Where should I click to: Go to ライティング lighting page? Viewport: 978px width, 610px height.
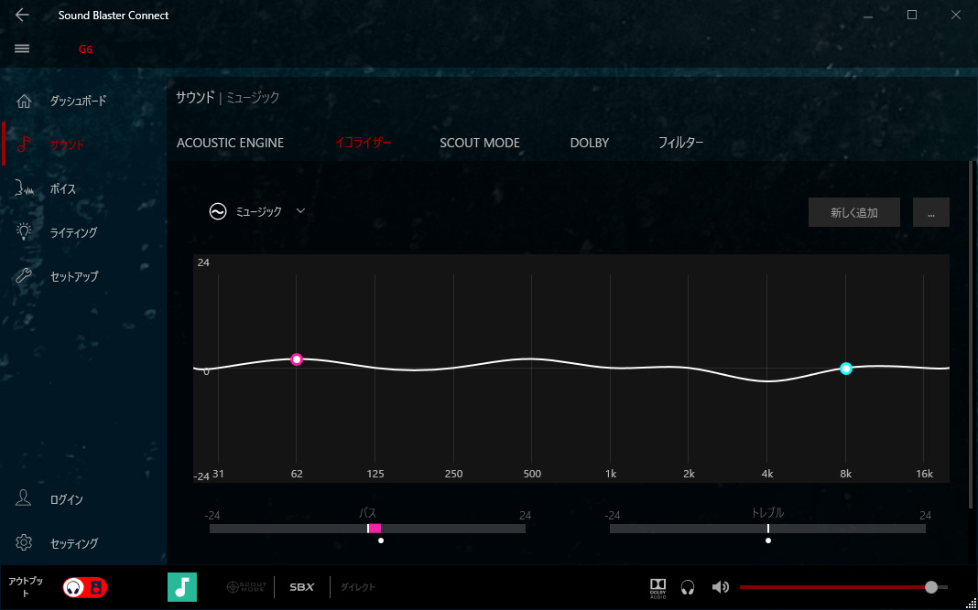coord(73,232)
